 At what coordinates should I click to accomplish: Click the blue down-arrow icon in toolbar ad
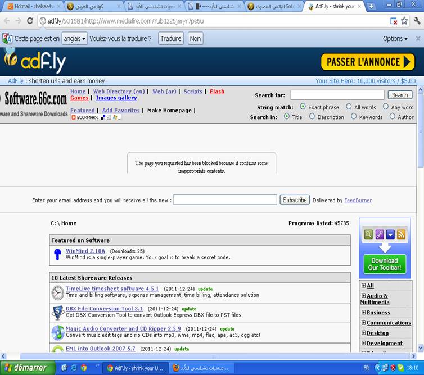[x=390, y=234]
